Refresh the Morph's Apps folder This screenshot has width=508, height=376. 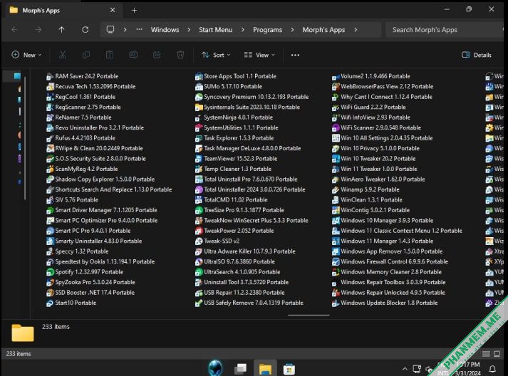point(85,30)
